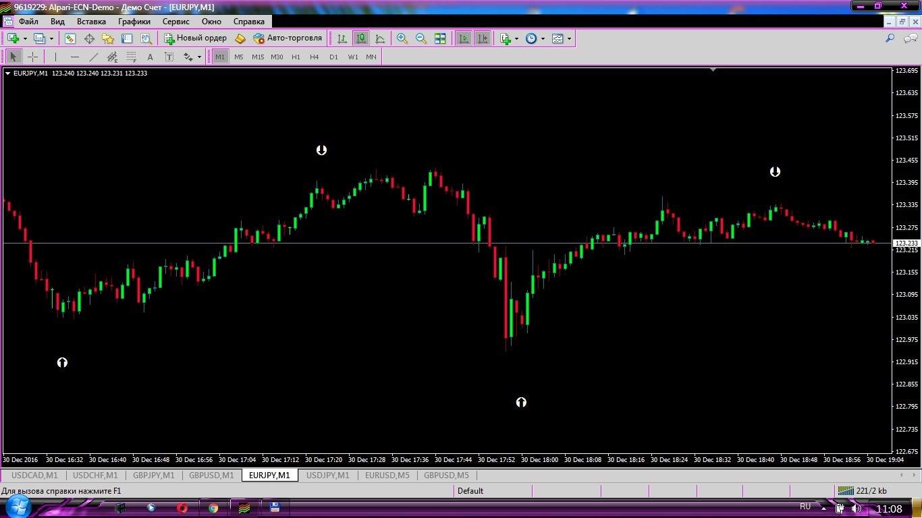
Task: Select the Text tool A
Action: click(x=150, y=57)
